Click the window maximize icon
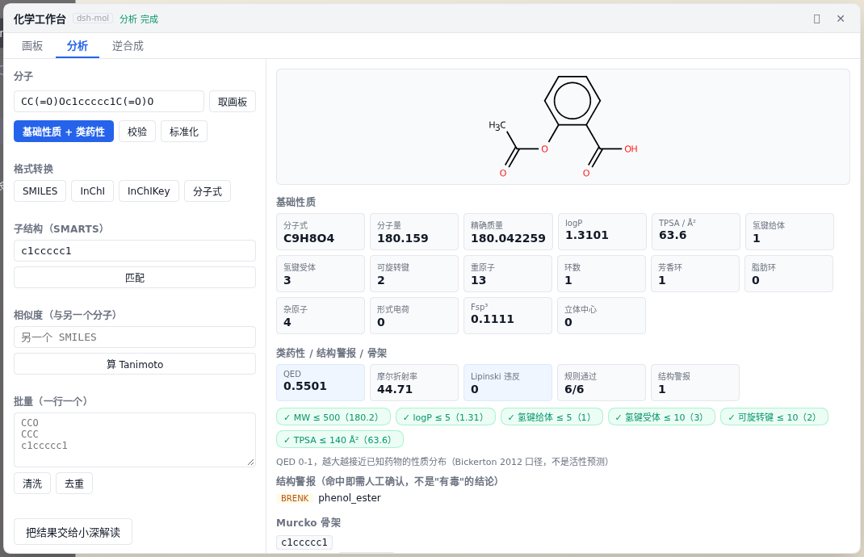Image resolution: width=864 pixels, height=557 pixels. click(816, 19)
